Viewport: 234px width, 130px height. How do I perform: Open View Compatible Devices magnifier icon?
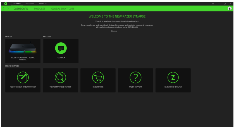(x=60, y=77)
